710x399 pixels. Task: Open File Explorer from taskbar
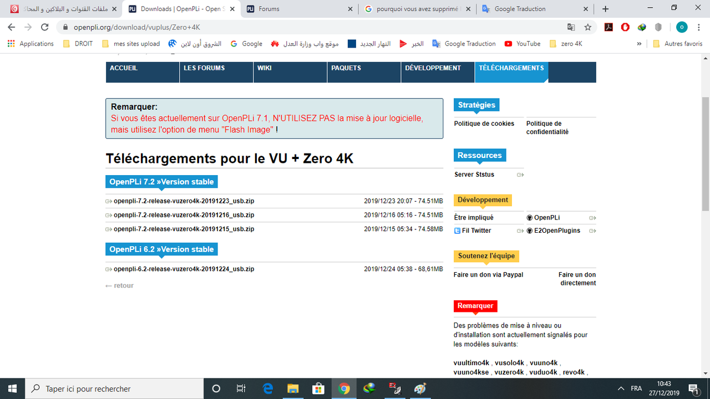coord(293,388)
